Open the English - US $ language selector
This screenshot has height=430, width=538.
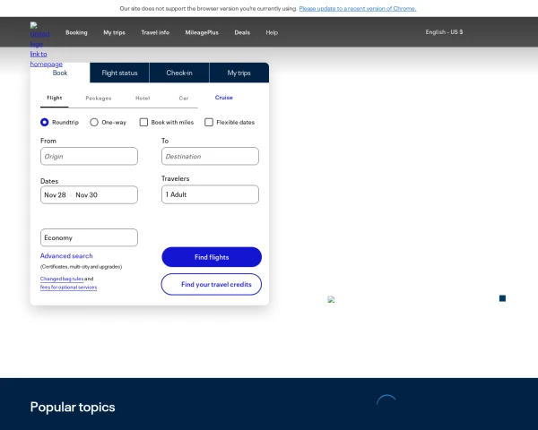tap(444, 32)
